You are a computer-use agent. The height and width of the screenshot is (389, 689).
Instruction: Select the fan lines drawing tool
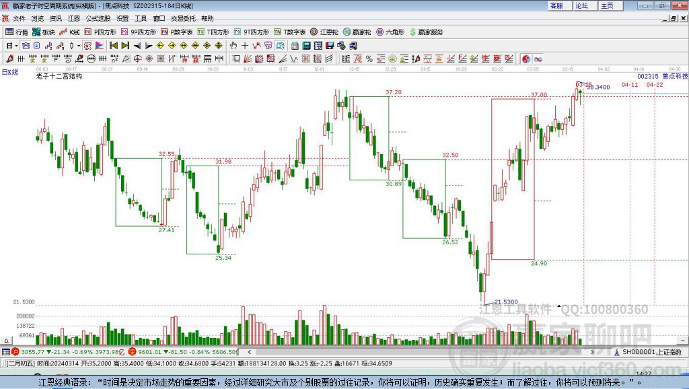coord(248,59)
